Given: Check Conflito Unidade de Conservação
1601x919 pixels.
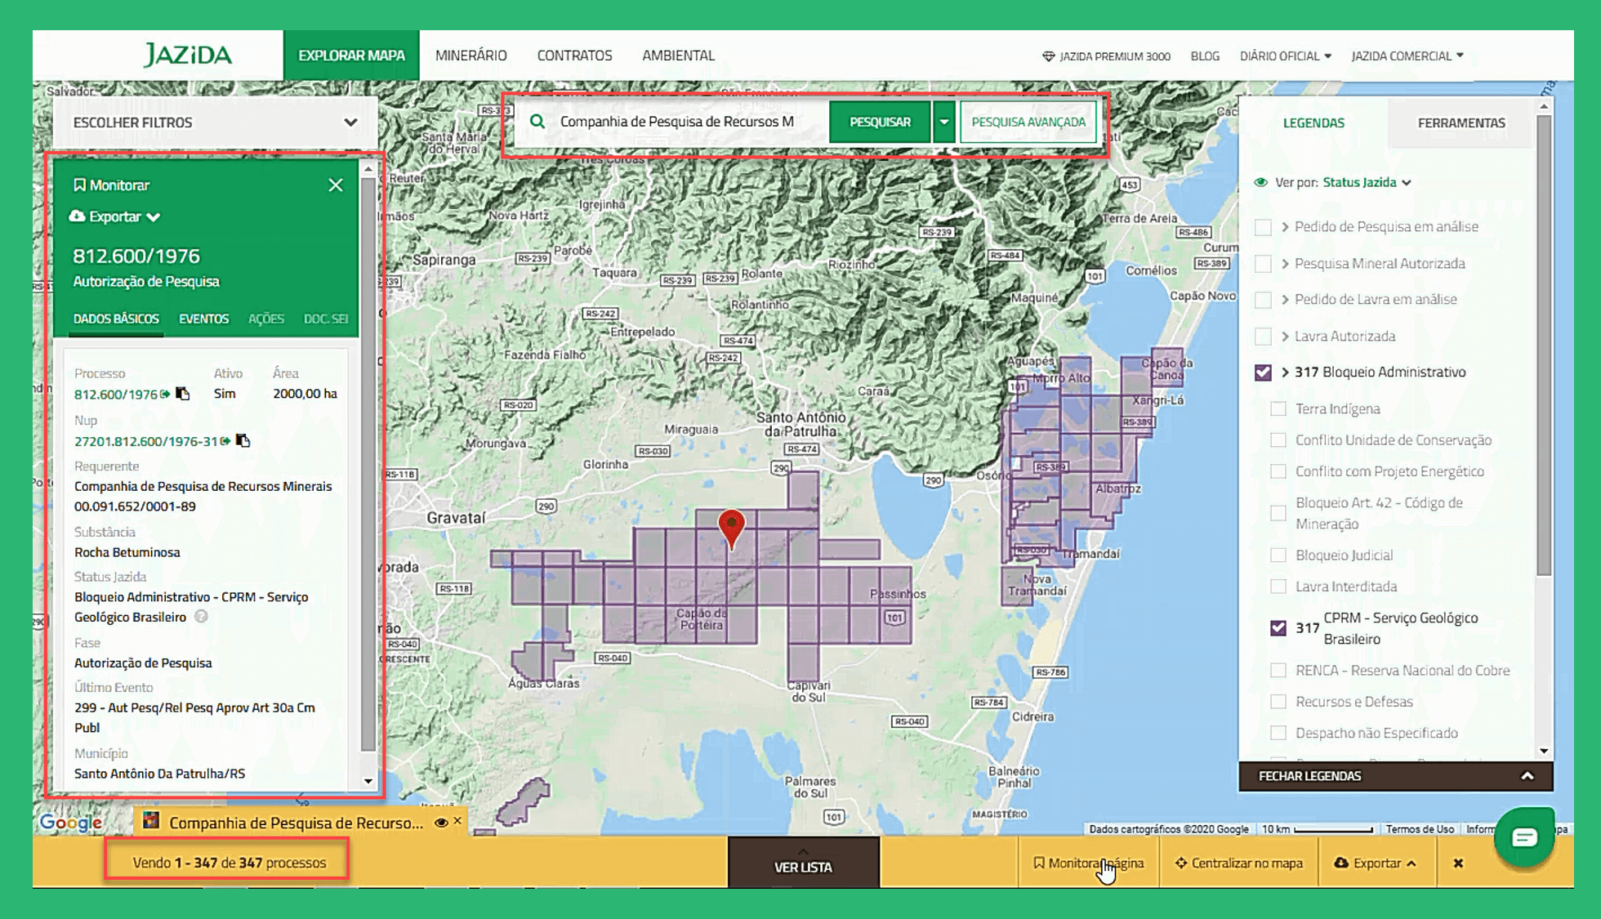Looking at the screenshot, I should (x=1279, y=440).
